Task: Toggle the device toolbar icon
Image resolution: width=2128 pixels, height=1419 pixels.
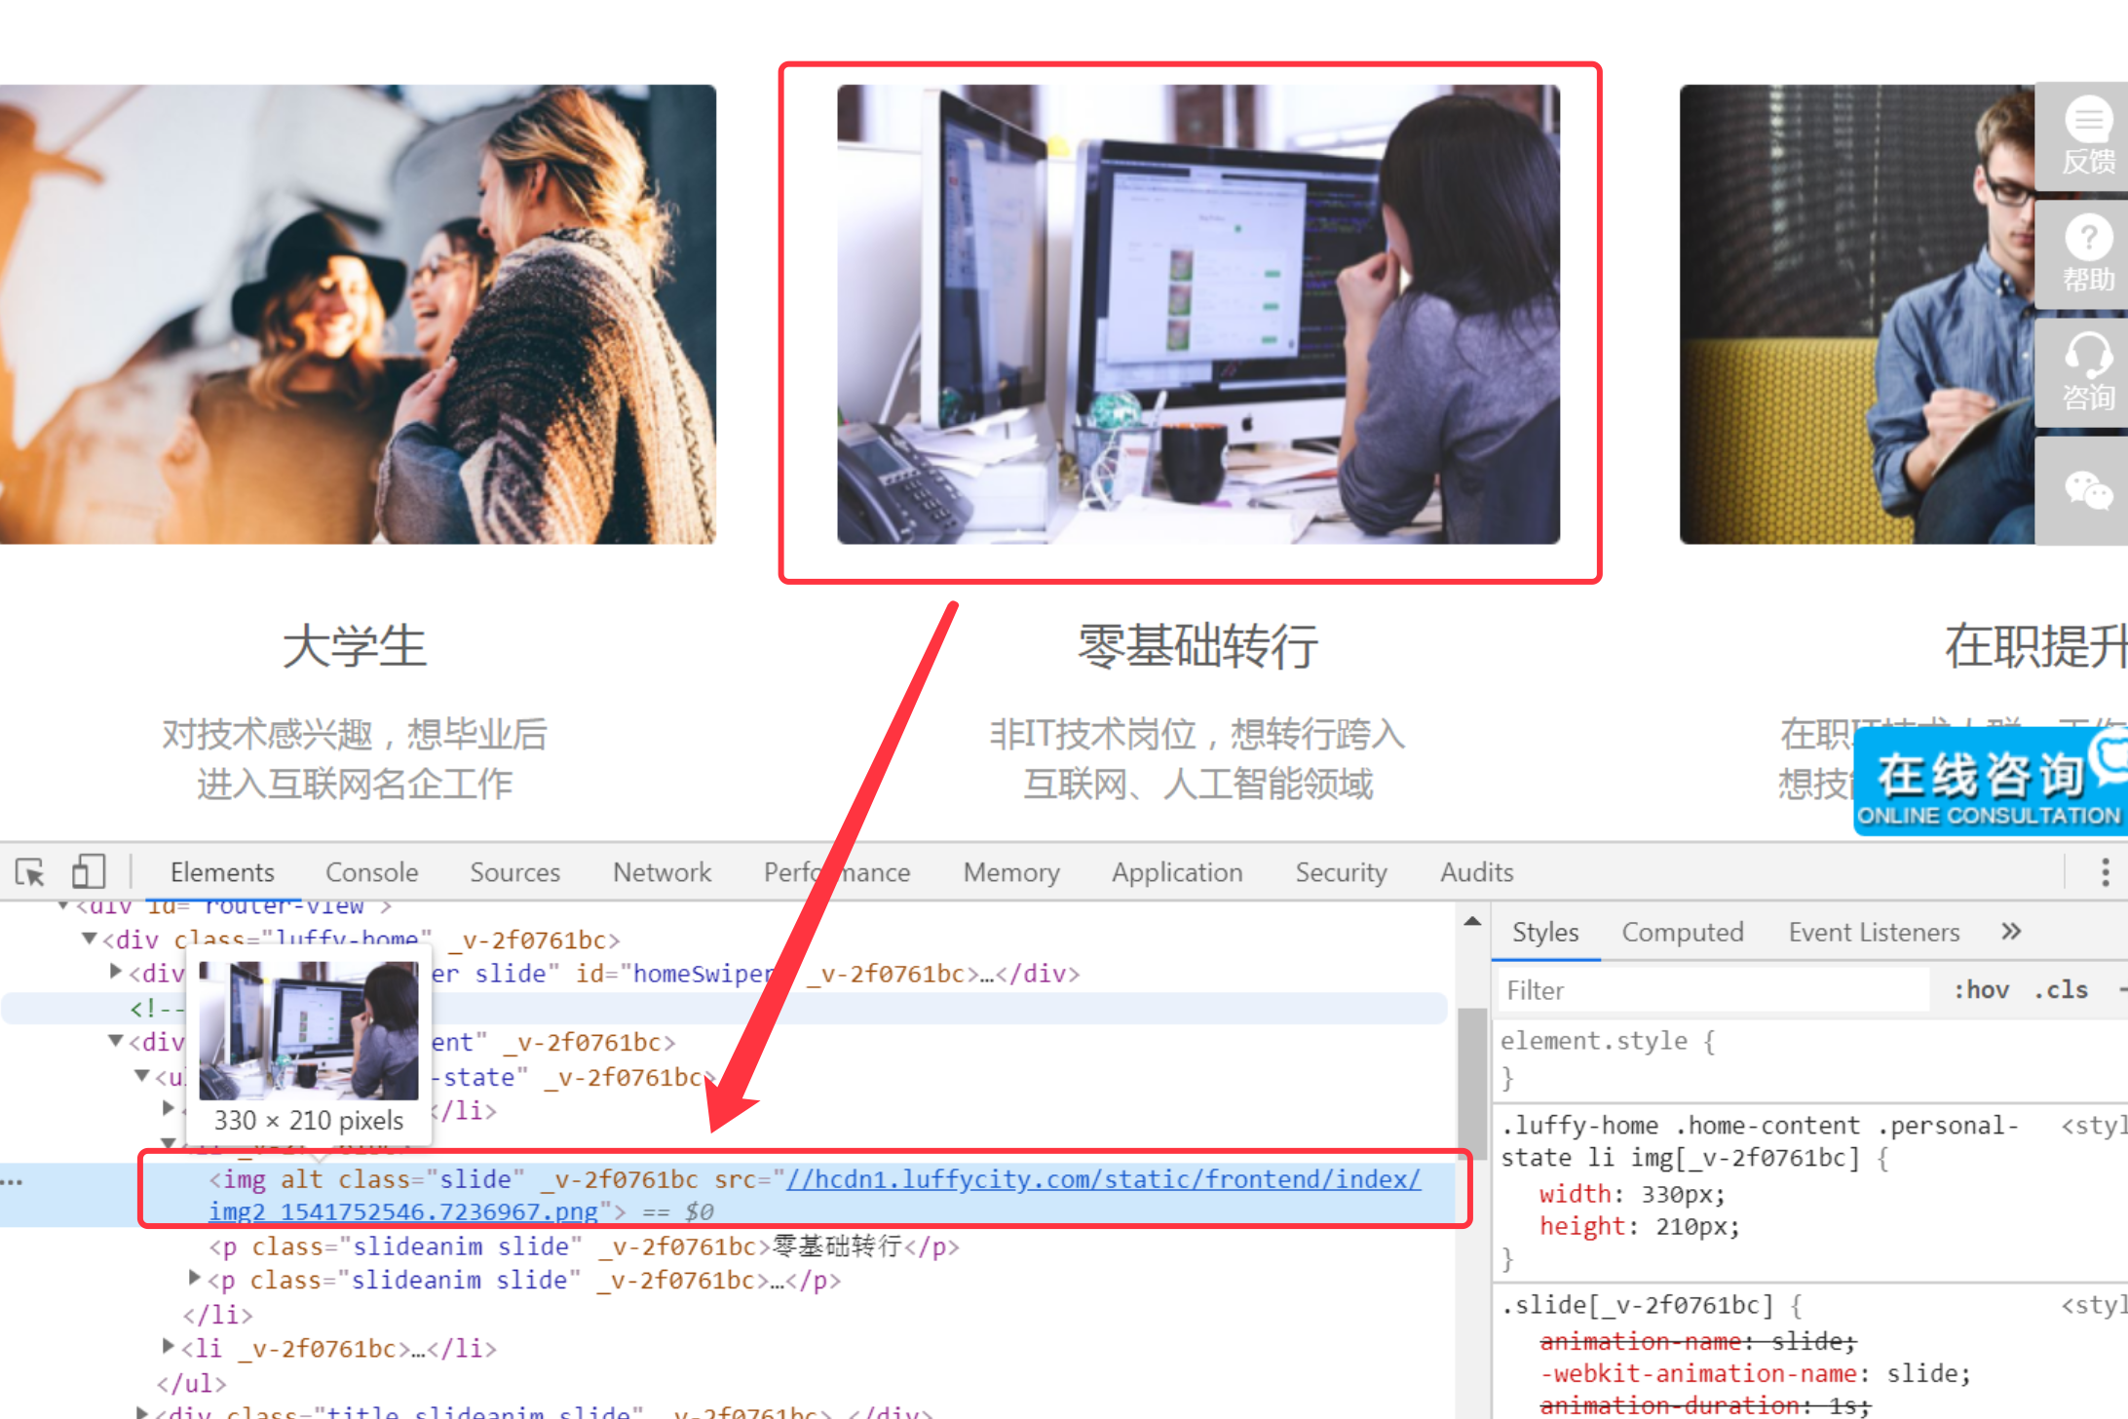Action: tap(88, 871)
